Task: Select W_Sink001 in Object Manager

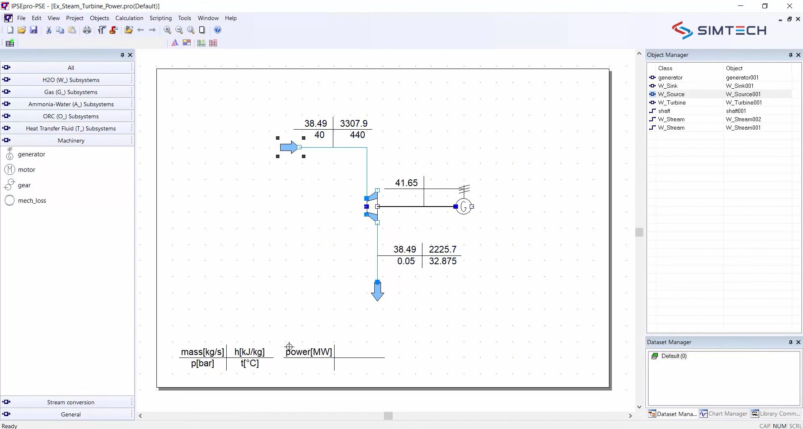Action: coord(739,86)
